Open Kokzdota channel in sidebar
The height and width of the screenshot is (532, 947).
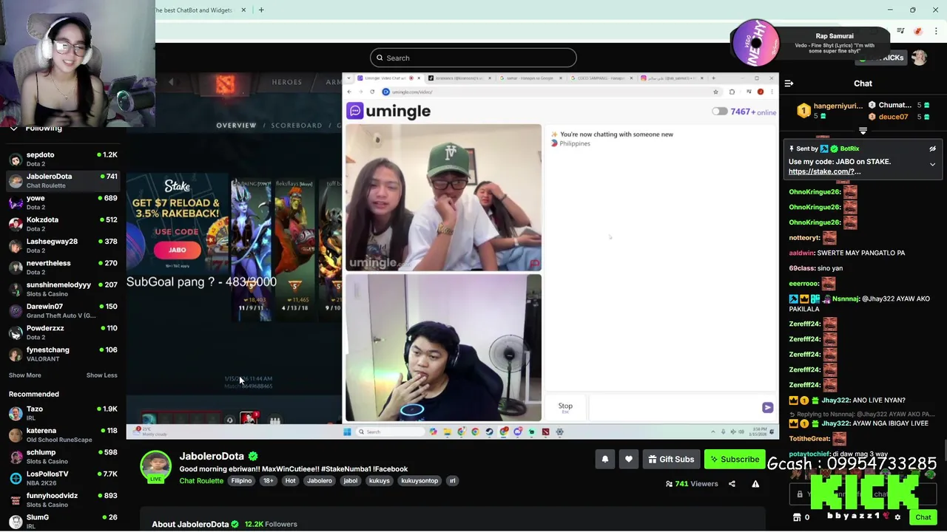point(63,224)
